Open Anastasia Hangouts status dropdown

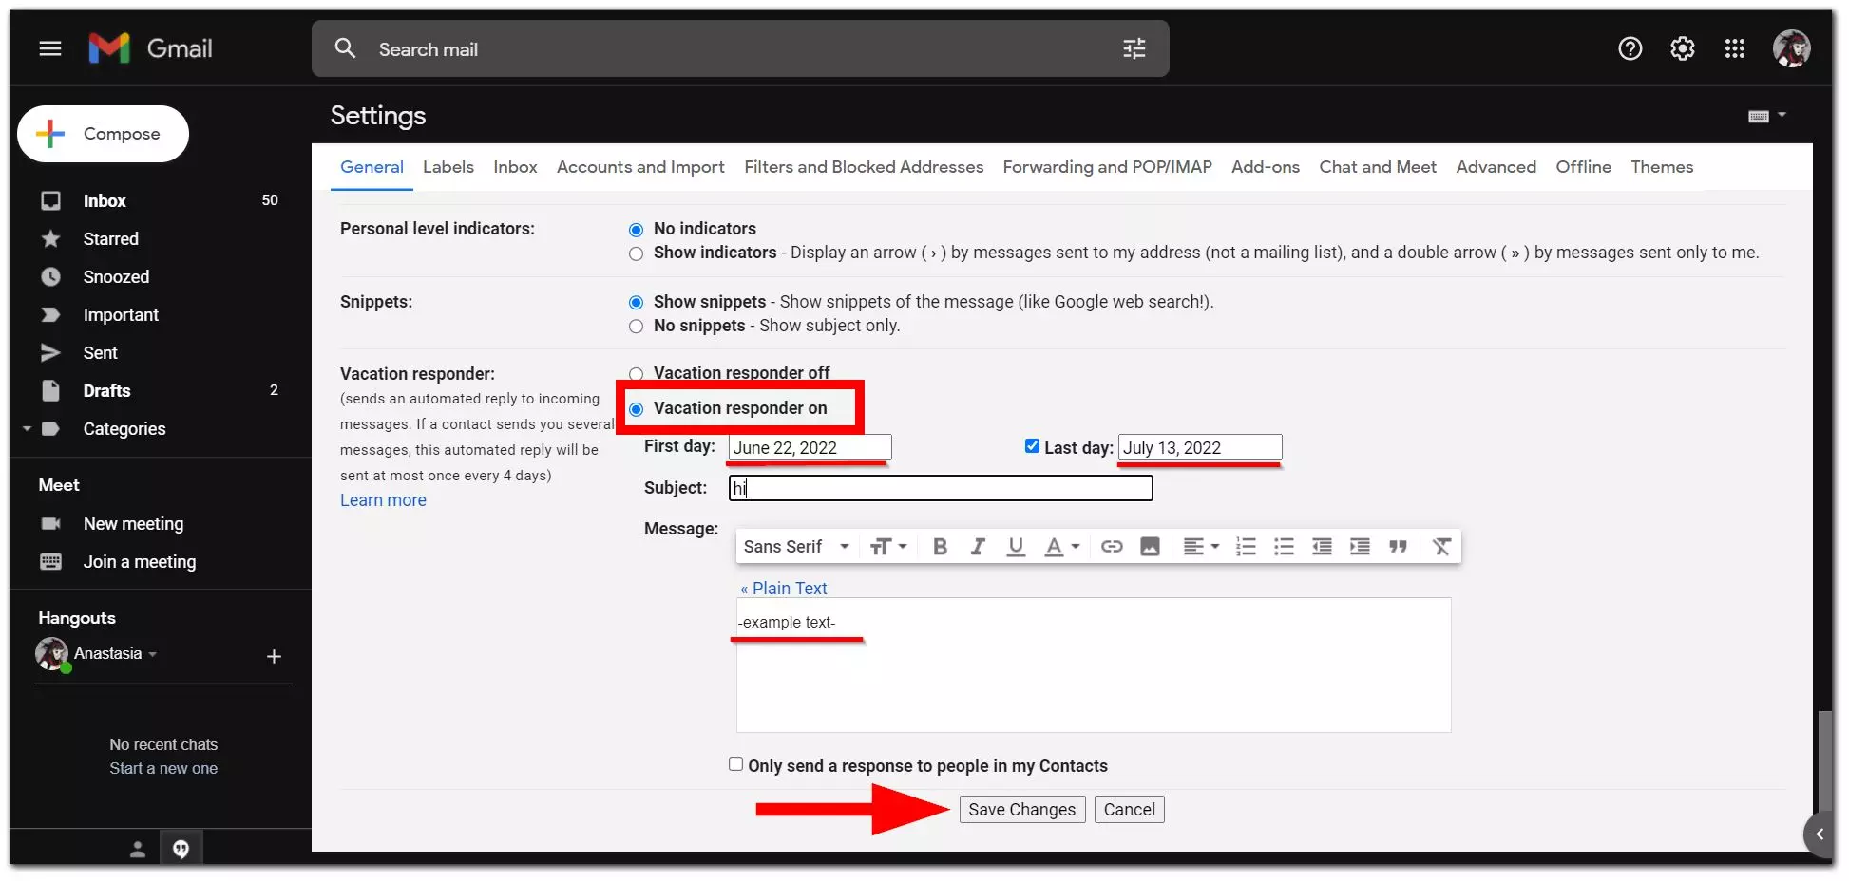[x=152, y=654]
